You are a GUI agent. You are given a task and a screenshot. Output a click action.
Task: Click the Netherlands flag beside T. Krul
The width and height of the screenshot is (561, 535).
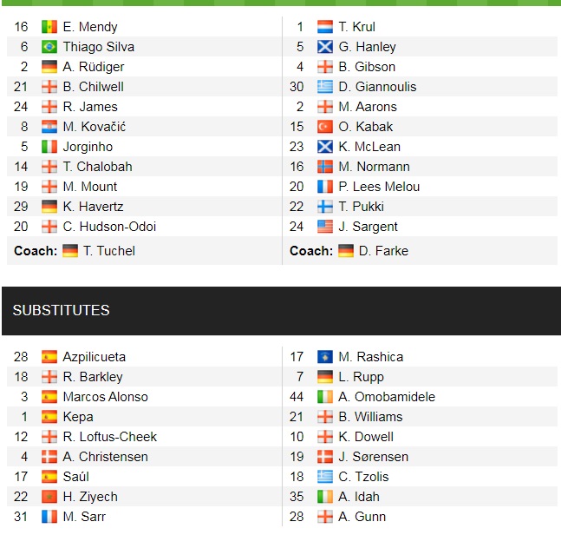coord(325,27)
